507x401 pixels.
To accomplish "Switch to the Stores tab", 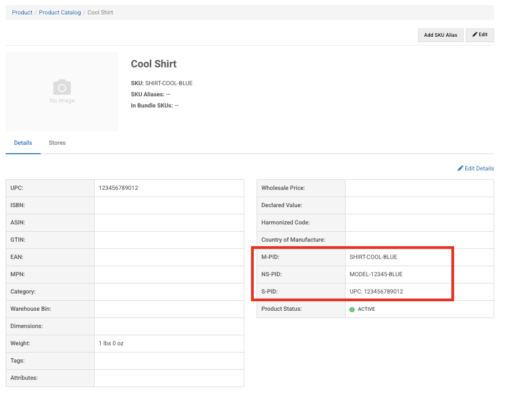I will click(57, 143).
